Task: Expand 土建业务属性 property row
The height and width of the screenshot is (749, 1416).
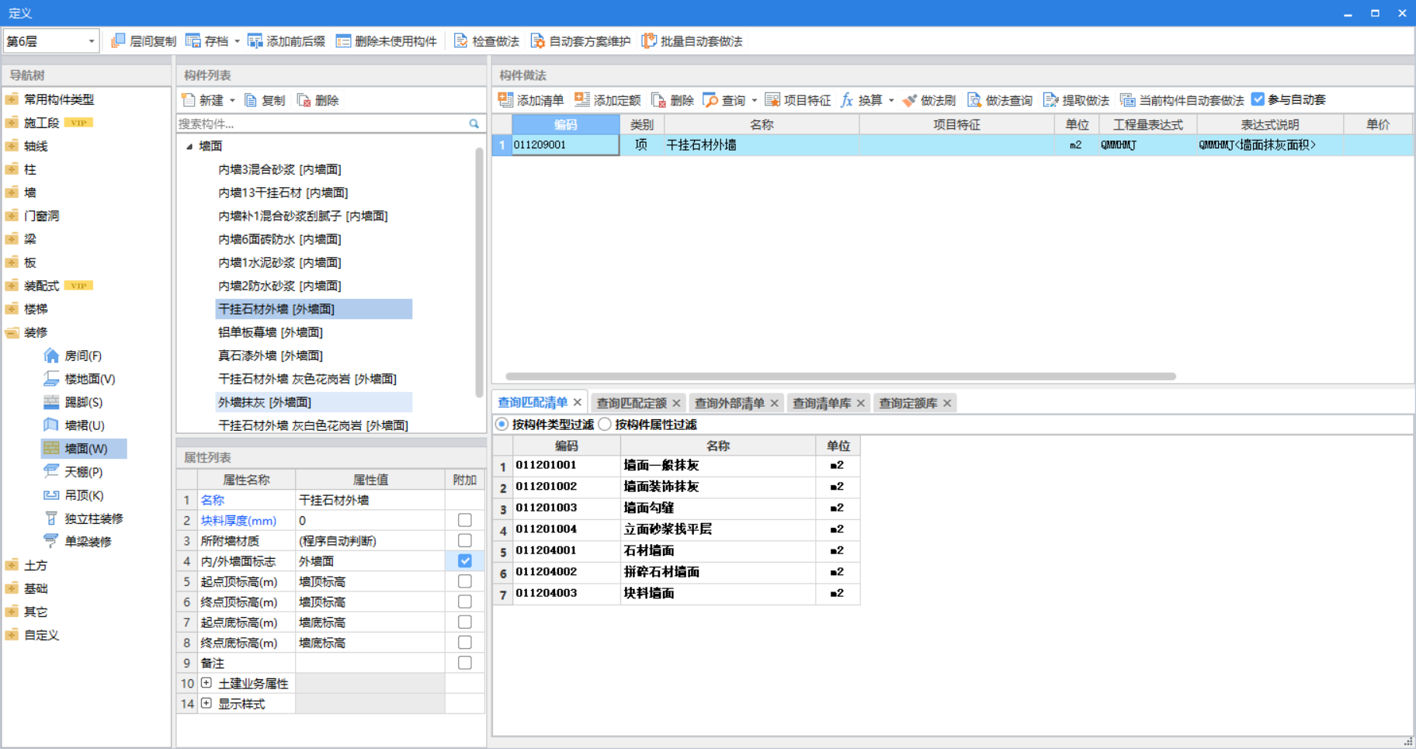Action: (206, 683)
